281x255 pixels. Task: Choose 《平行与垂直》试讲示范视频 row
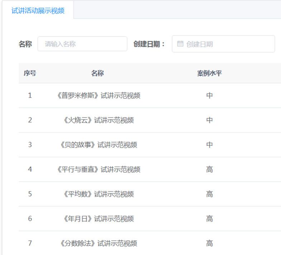(98, 169)
